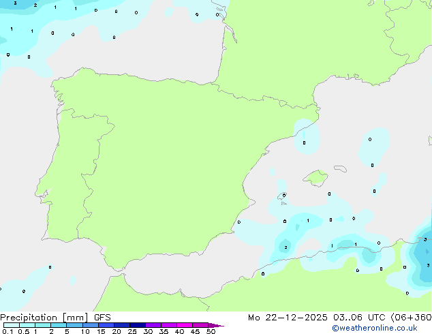Click the legend label "50"
Viewport: 432px width, 334px height.
(211, 331)
